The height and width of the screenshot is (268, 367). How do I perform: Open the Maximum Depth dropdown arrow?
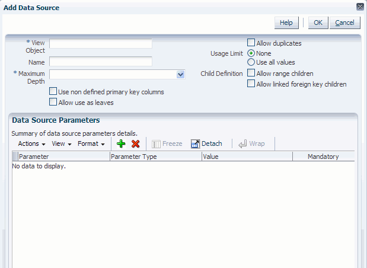click(180, 75)
